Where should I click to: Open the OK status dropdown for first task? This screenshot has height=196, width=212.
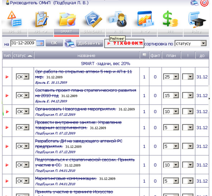(x=23, y=77)
